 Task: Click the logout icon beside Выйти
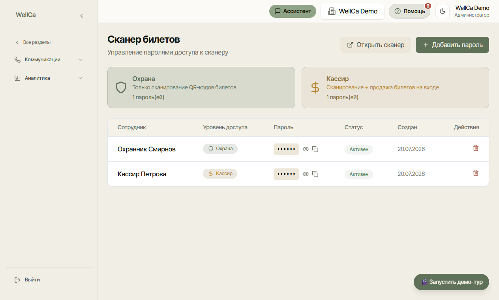click(17, 280)
